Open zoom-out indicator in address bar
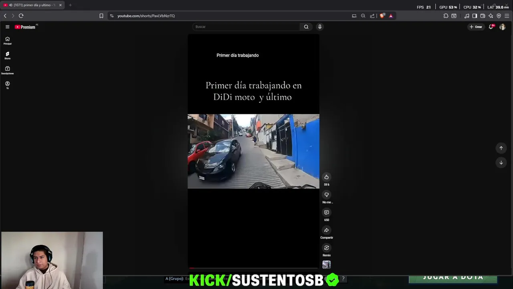This screenshot has width=513, height=289. pyautogui.click(x=363, y=16)
